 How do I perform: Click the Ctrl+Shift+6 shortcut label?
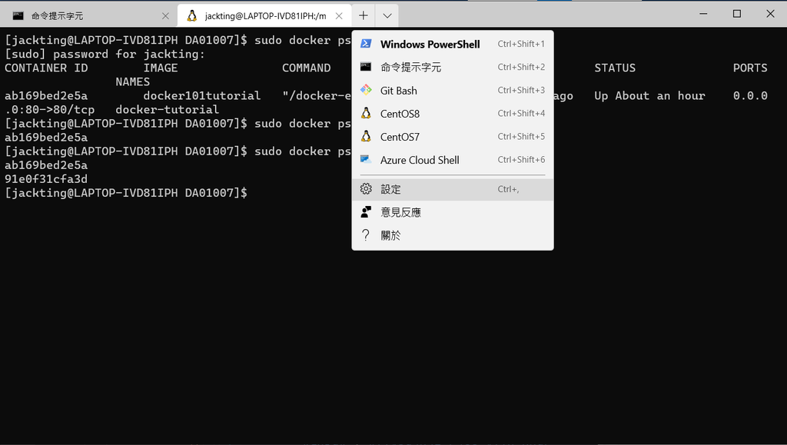click(521, 159)
